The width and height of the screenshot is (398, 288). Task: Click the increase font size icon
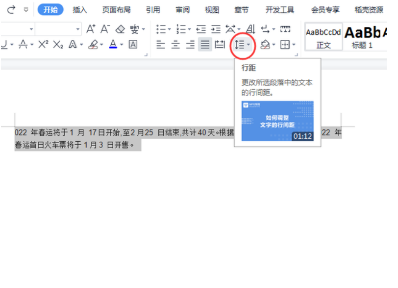pos(91,29)
